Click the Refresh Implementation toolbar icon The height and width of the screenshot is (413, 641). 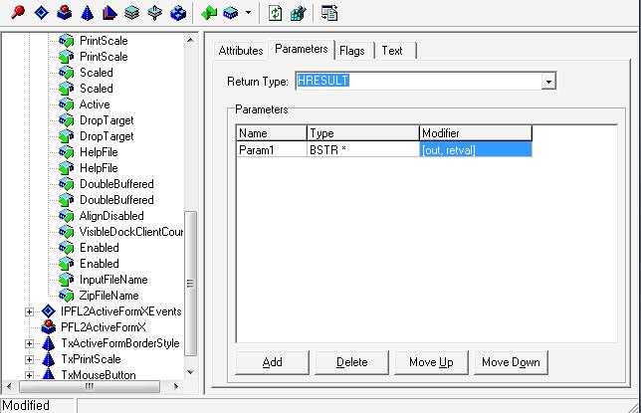275,13
